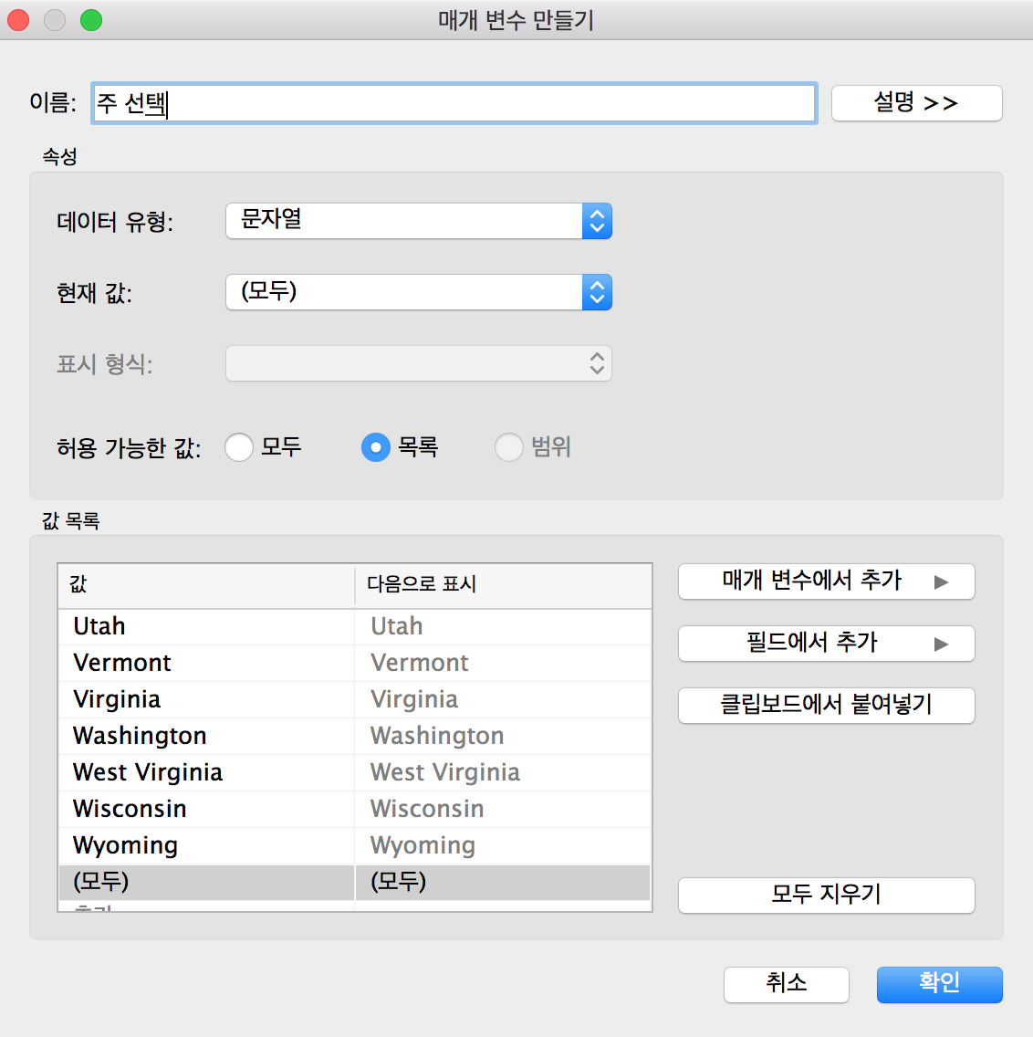Open the 표시 형식 dropdown

tap(419, 363)
